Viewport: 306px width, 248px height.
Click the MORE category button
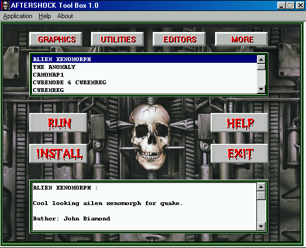241,39
